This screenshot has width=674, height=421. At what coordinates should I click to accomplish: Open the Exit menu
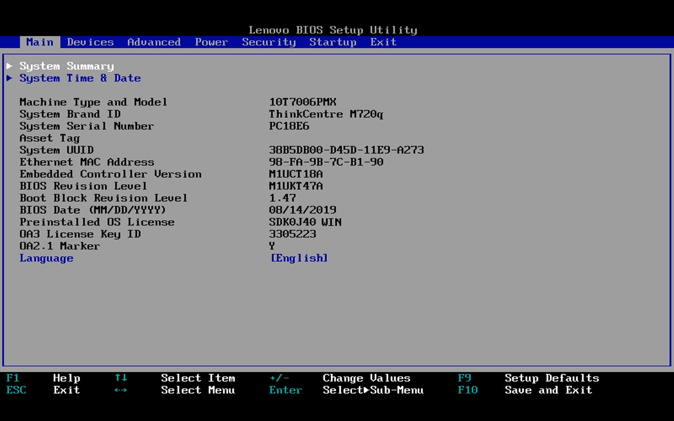pyautogui.click(x=383, y=42)
